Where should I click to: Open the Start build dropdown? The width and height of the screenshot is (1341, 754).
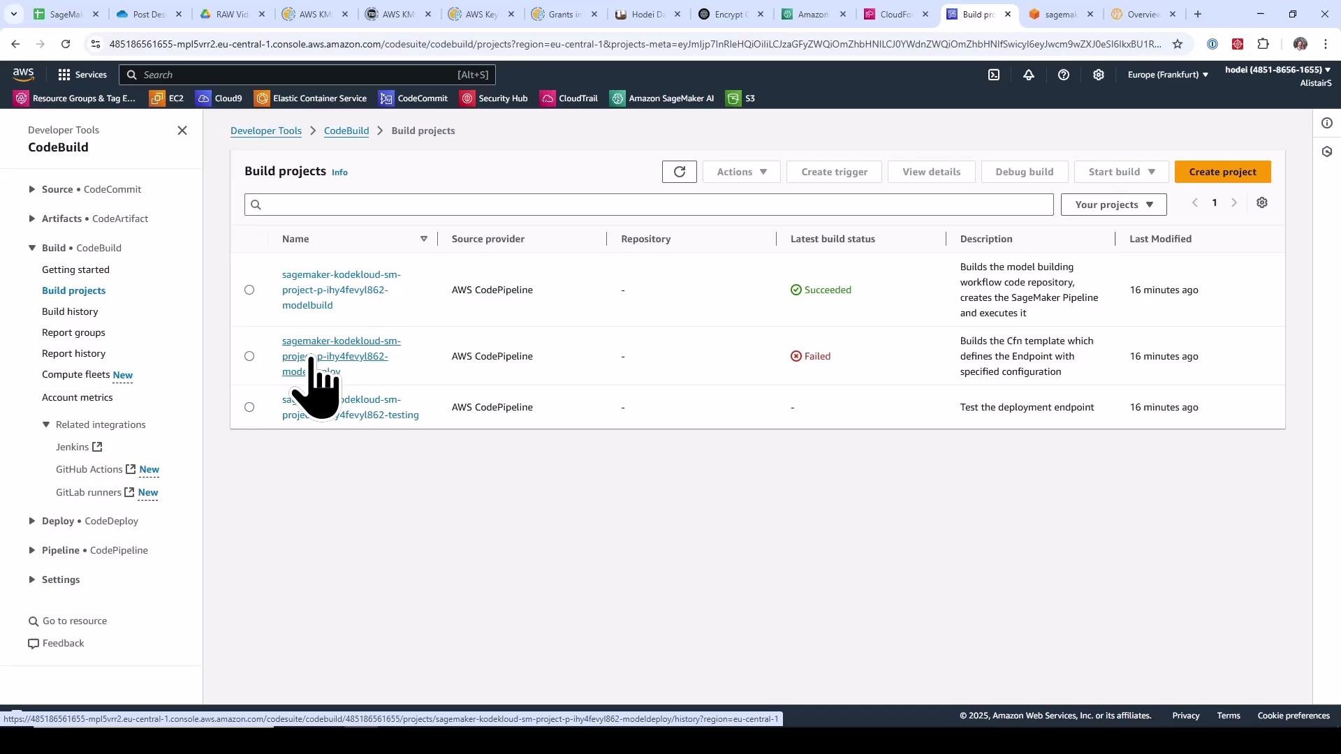pos(1122,172)
